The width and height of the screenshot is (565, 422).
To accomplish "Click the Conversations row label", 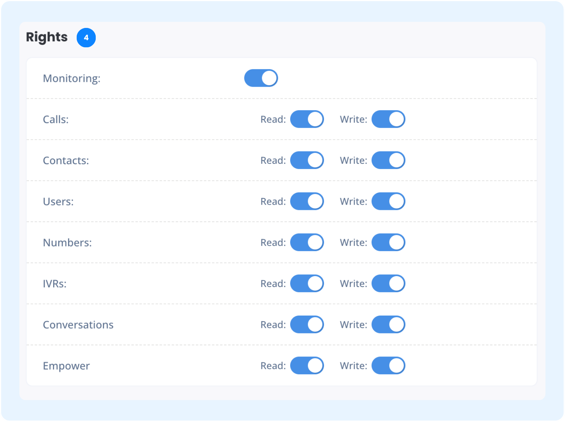I will pyautogui.click(x=78, y=325).
